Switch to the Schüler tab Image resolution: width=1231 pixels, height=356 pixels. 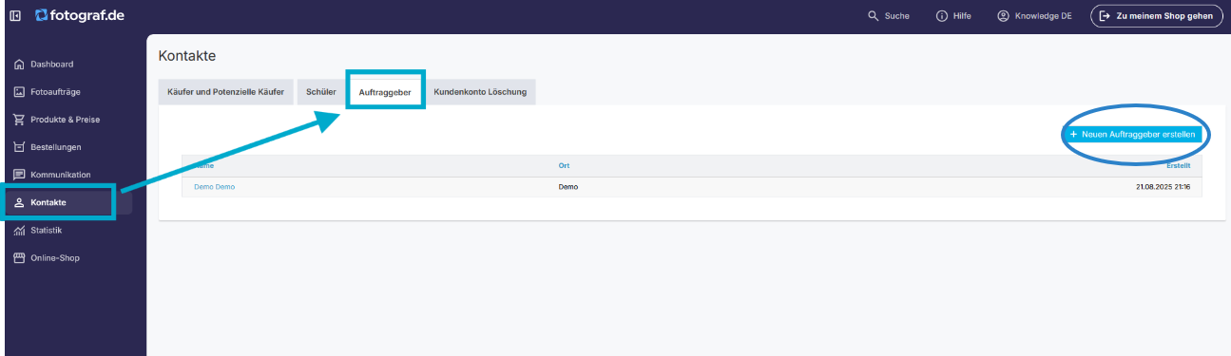pos(321,92)
